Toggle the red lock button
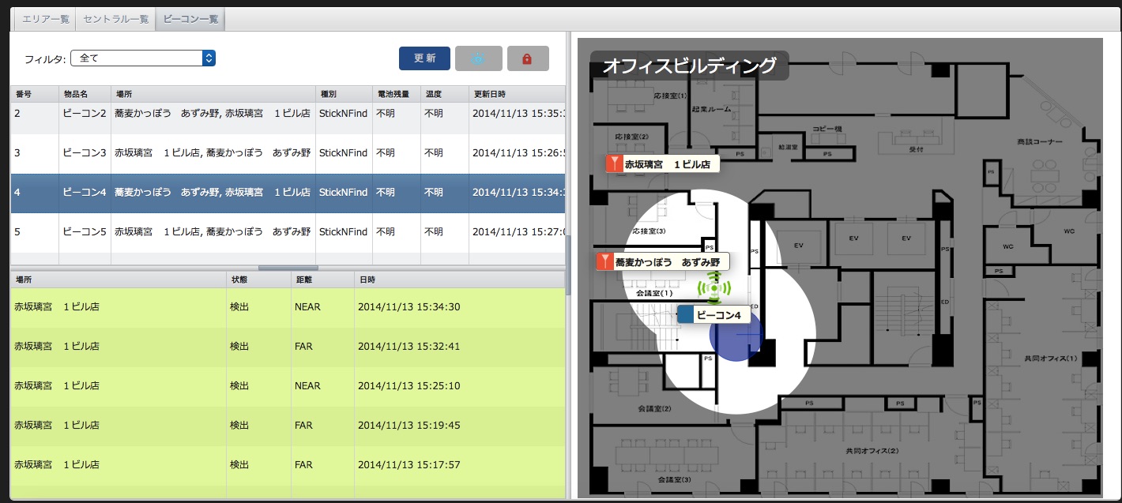Viewport: 1122px width, 503px height. (528, 58)
